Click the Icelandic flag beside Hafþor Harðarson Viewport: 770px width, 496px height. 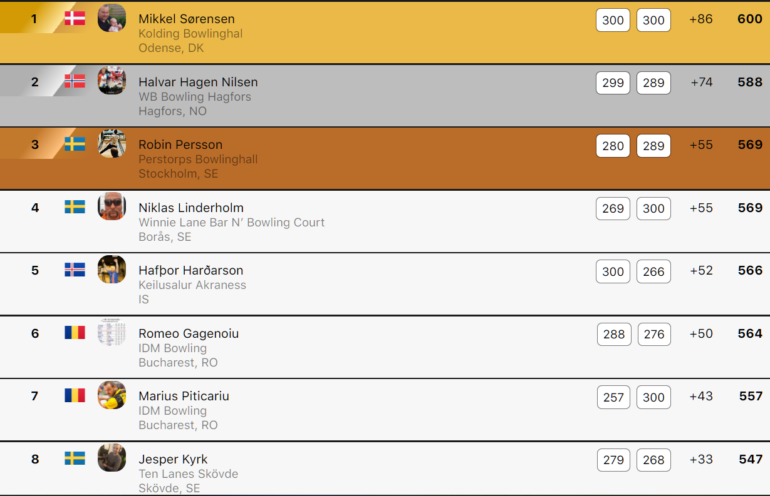pyautogui.click(x=75, y=270)
